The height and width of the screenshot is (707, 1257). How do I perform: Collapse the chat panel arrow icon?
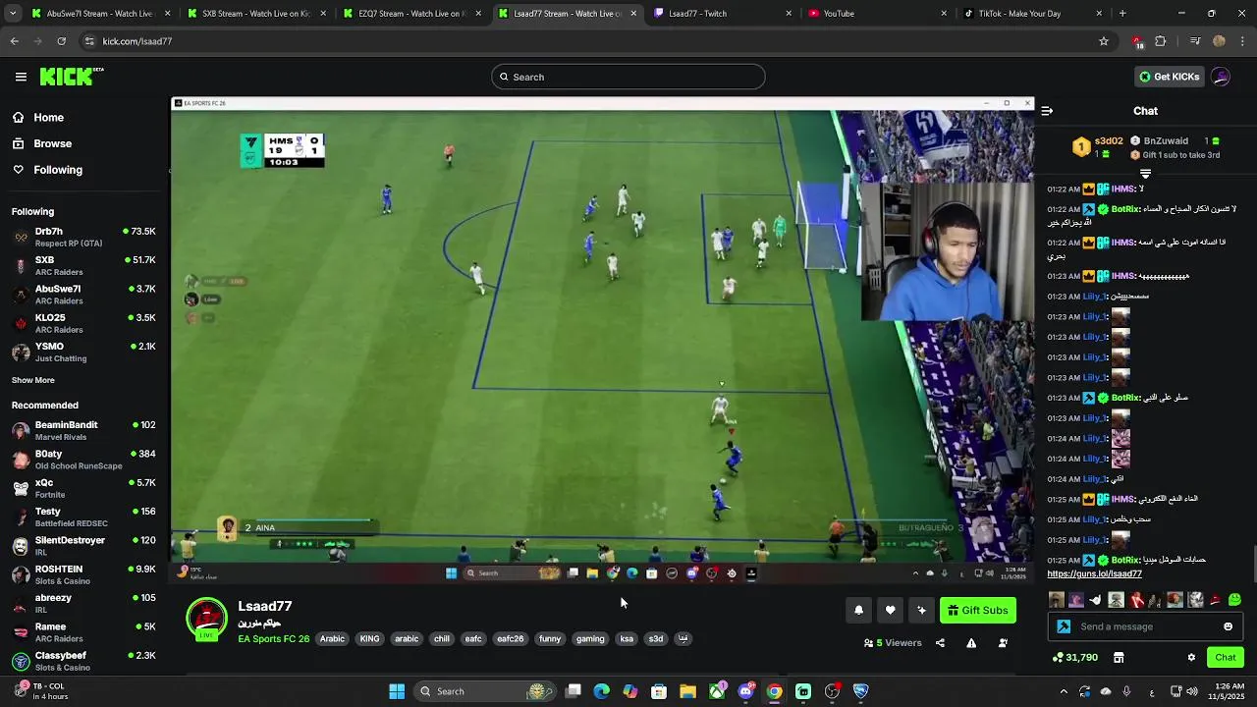[x=1047, y=111]
